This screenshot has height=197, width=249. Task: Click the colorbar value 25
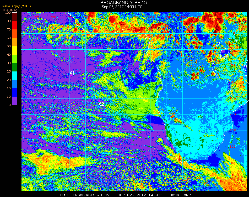[9, 71]
